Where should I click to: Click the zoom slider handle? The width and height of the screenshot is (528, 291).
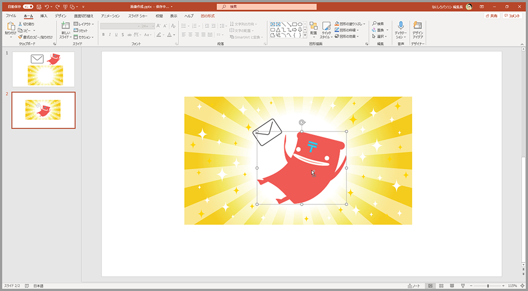(x=488, y=286)
